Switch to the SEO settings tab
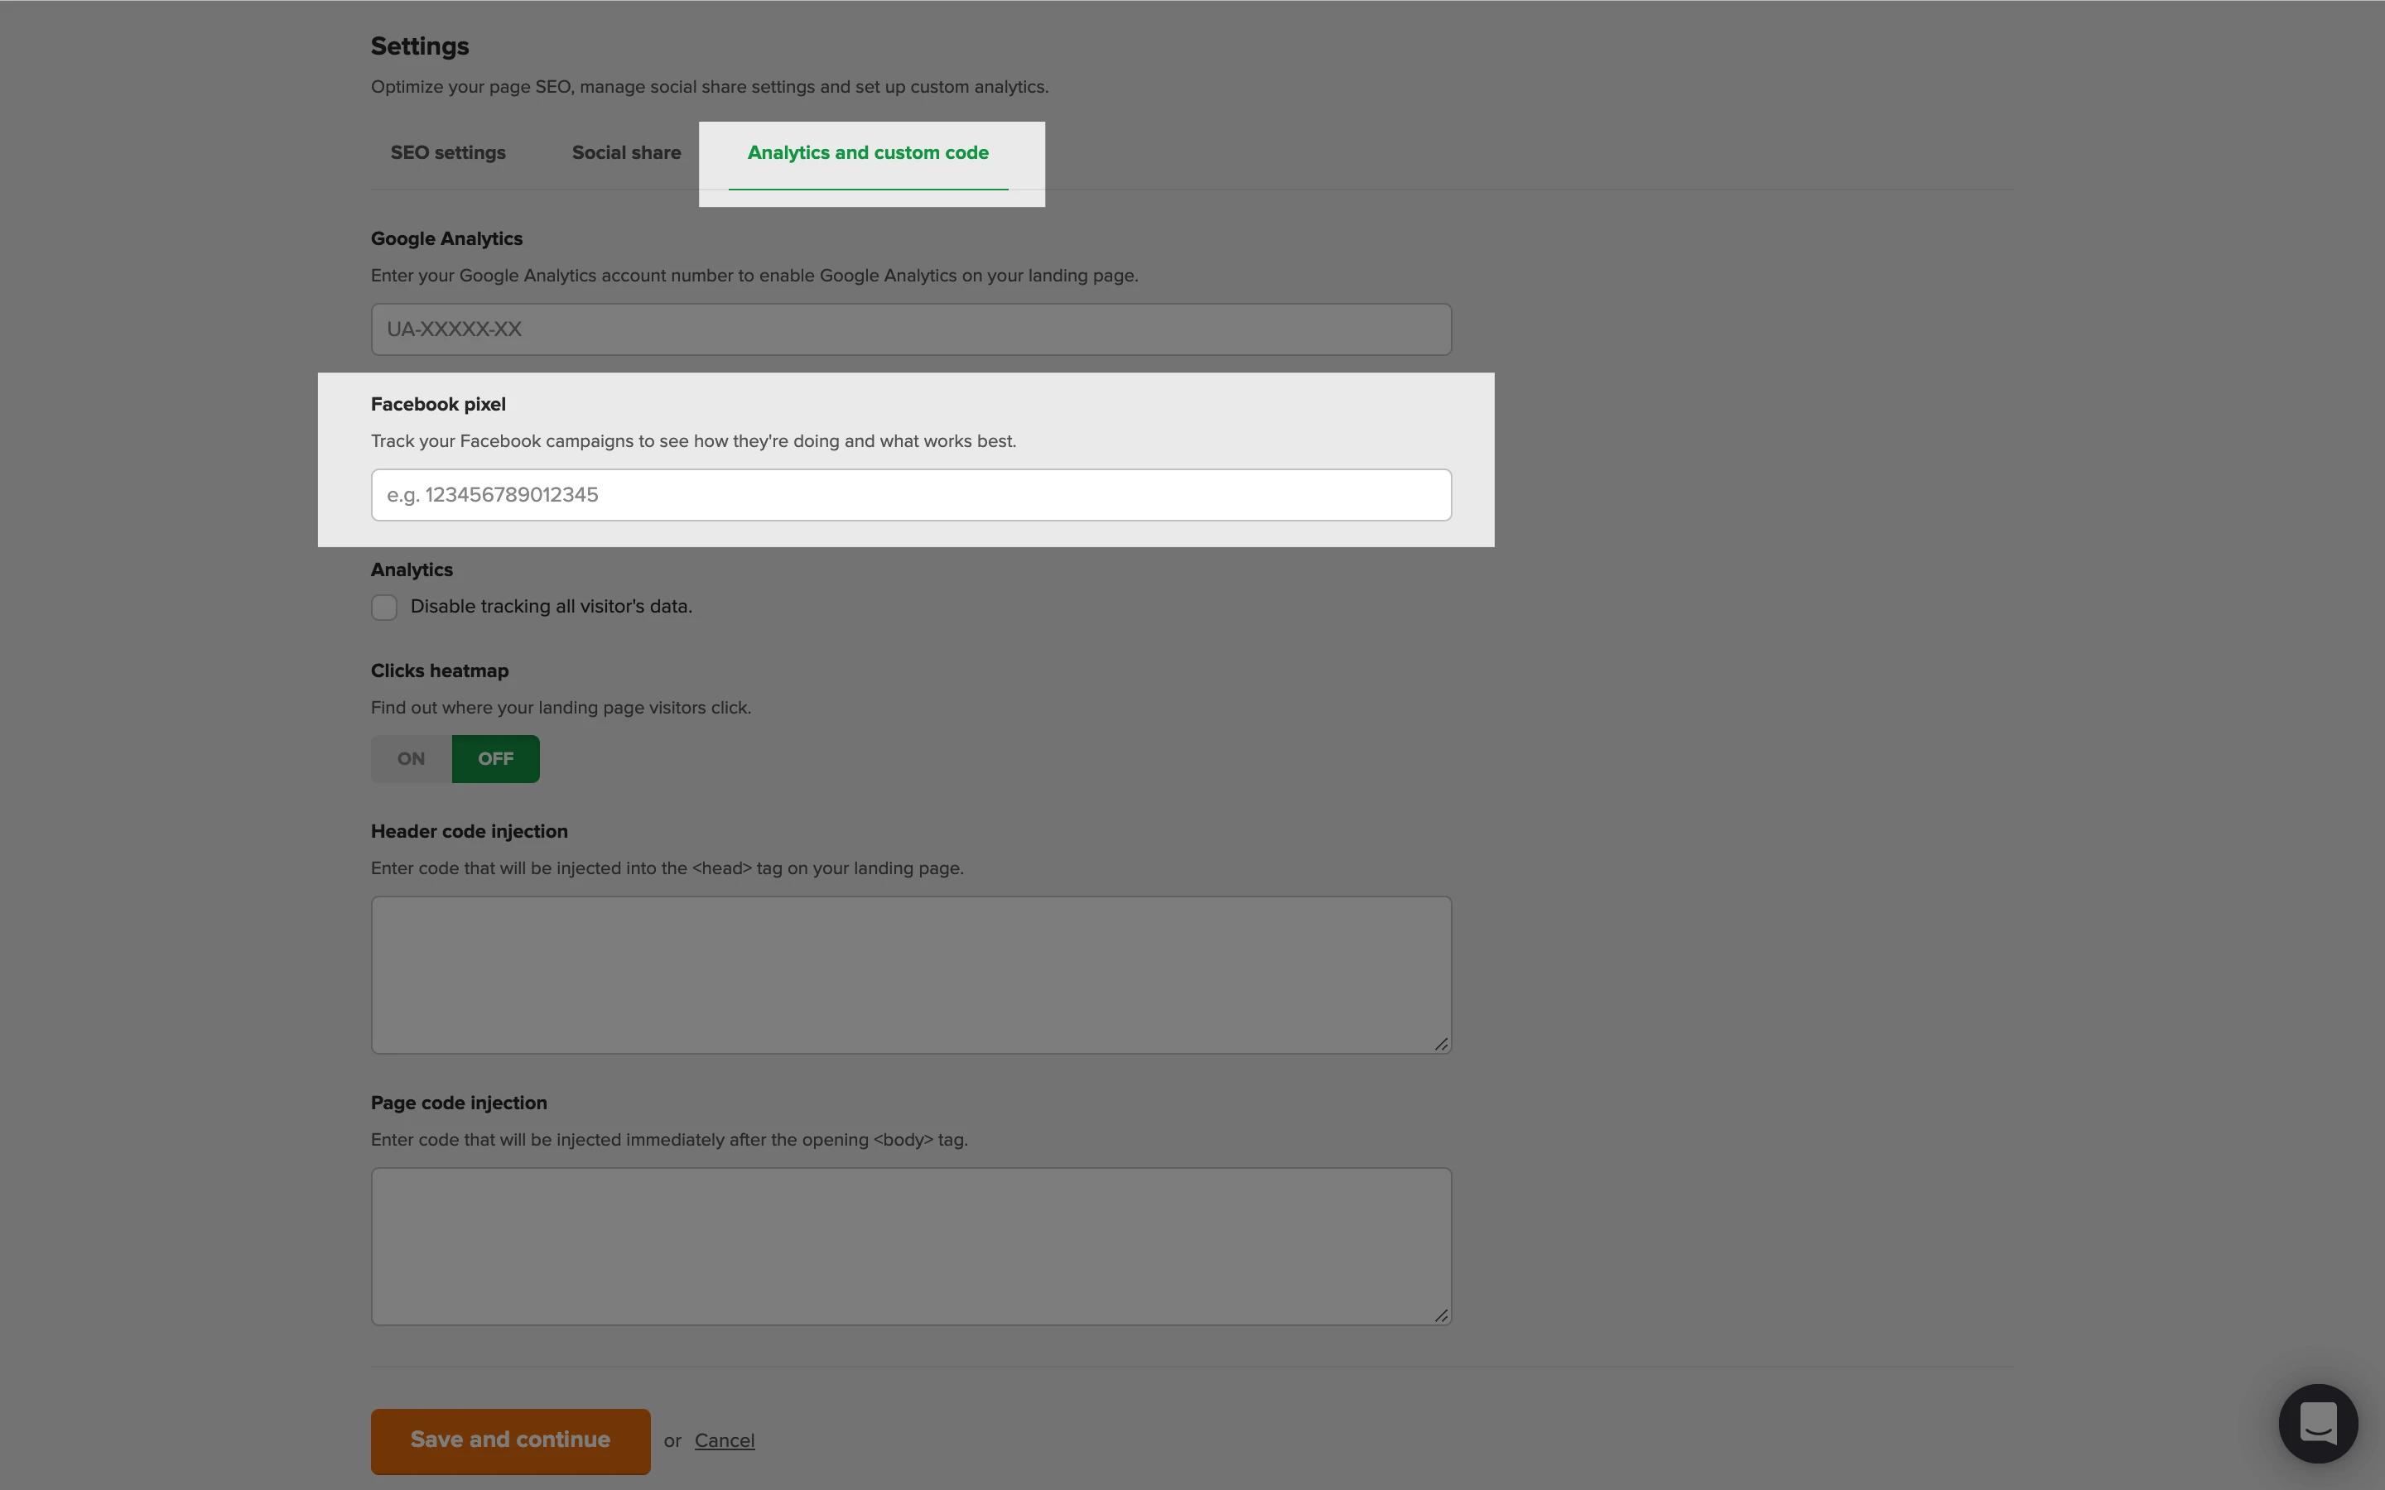This screenshot has width=2385, height=1490. click(x=447, y=153)
